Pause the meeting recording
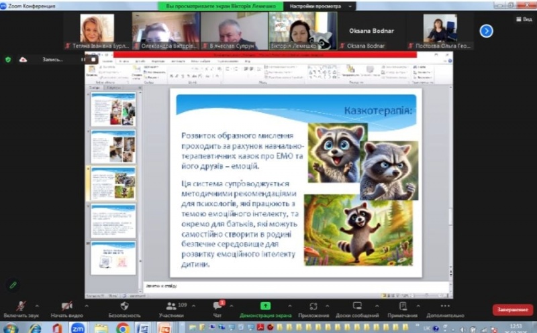Image resolution: width=537 pixels, height=333 pixels. point(83,60)
